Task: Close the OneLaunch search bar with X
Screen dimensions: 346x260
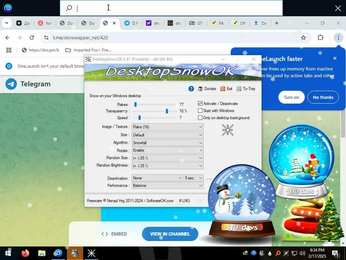Action: click(338, 8)
